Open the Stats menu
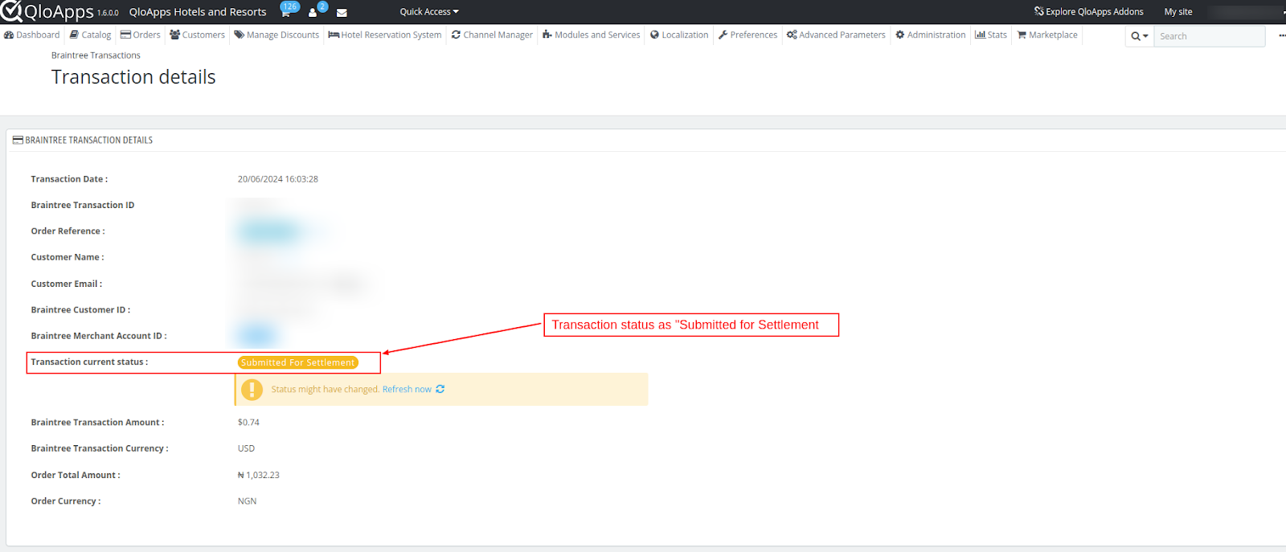Image resolution: width=1286 pixels, height=552 pixels. coord(991,35)
